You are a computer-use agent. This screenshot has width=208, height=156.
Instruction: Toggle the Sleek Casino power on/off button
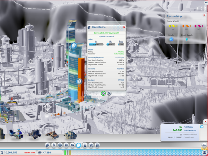click(103, 93)
